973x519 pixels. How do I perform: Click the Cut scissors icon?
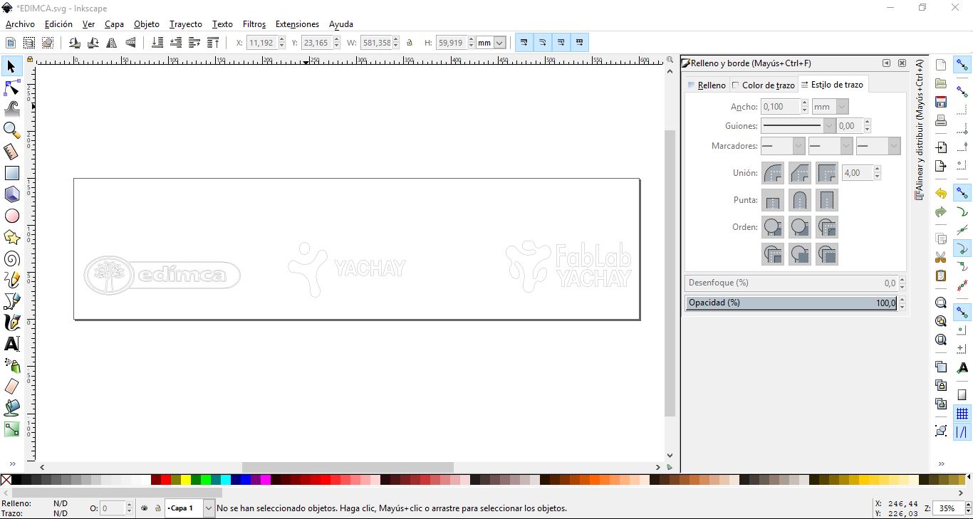[x=941, y=257]
